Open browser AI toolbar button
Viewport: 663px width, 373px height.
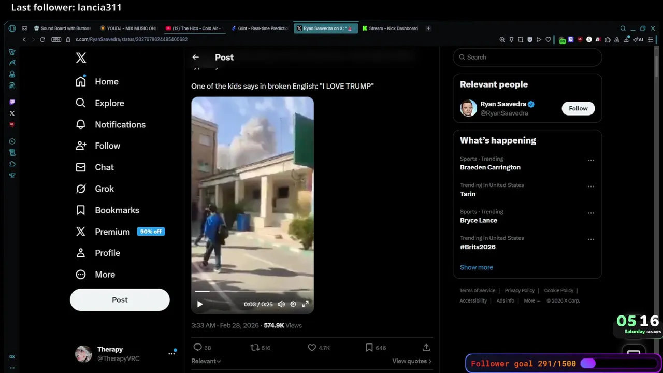[638, 39]
